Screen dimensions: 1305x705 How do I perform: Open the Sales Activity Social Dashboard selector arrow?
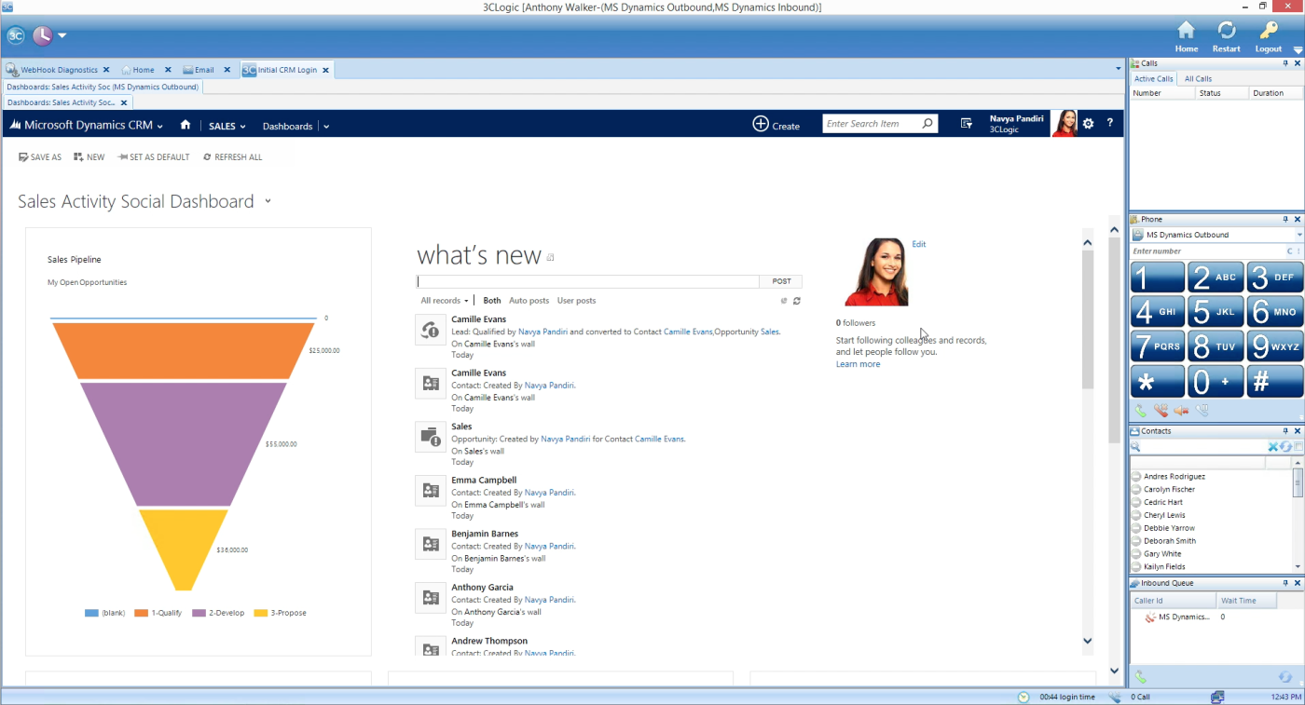tap(268, 201)
